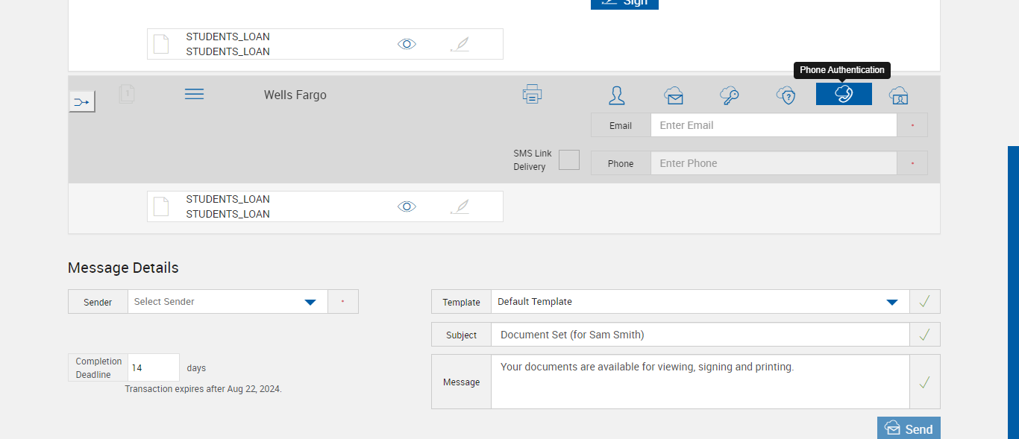Click the Send button
This screenshot has width=1019, height=439.
click(909, 429)
